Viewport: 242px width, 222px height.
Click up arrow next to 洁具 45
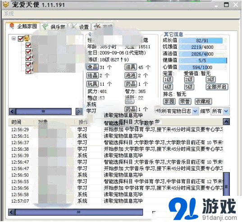click(x=148, y=67)
